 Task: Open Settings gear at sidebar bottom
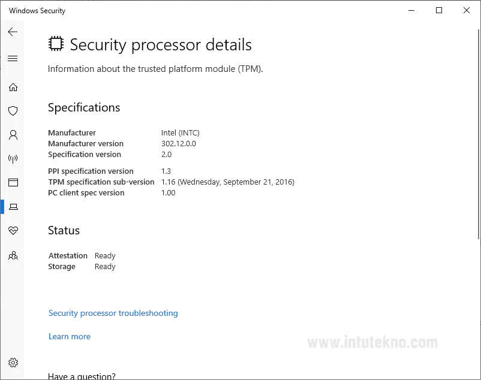click(x=13, y=362)
